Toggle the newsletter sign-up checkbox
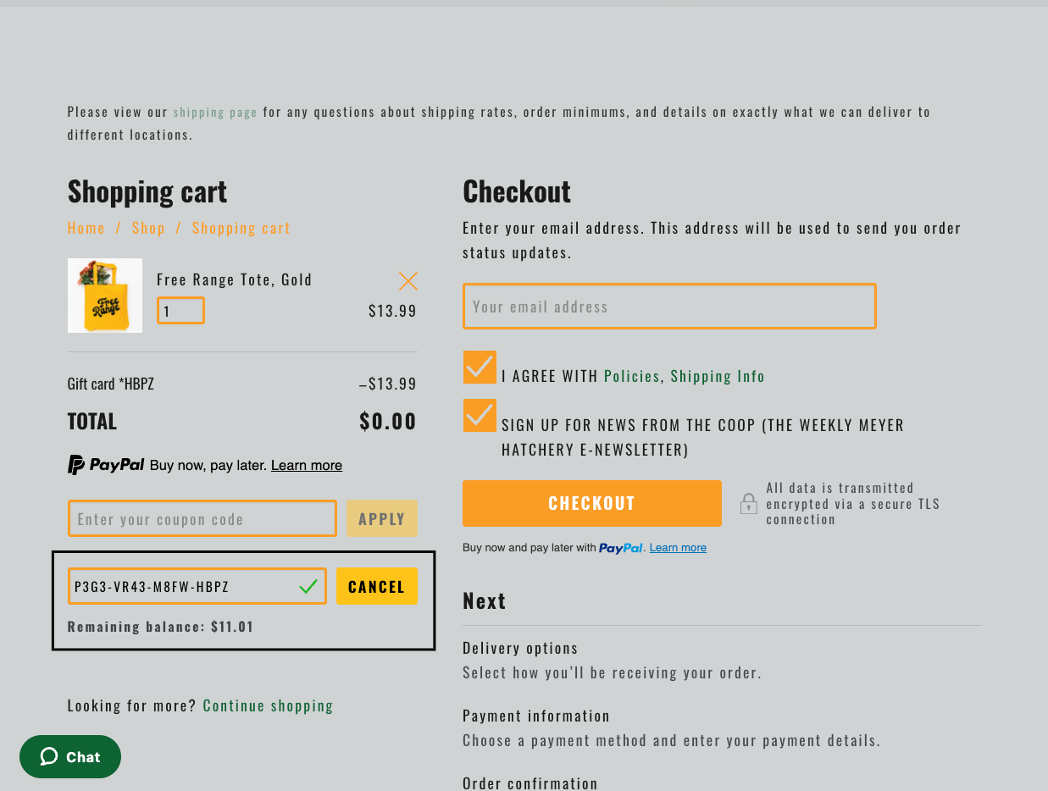 point(480,416)
